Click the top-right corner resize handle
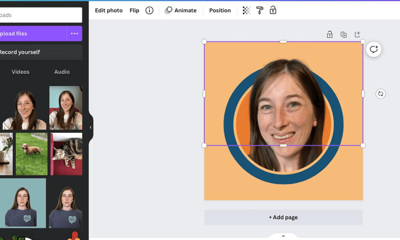Viewport: 400px width, 240px height. tap(363, 42)
